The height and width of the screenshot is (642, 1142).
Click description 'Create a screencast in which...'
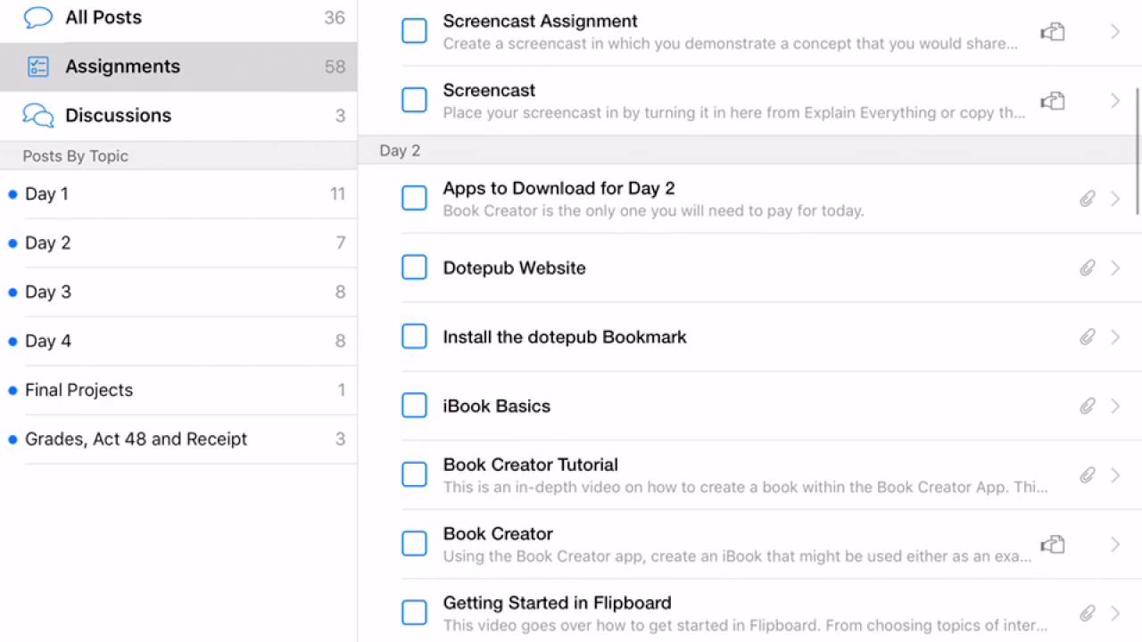730,44
